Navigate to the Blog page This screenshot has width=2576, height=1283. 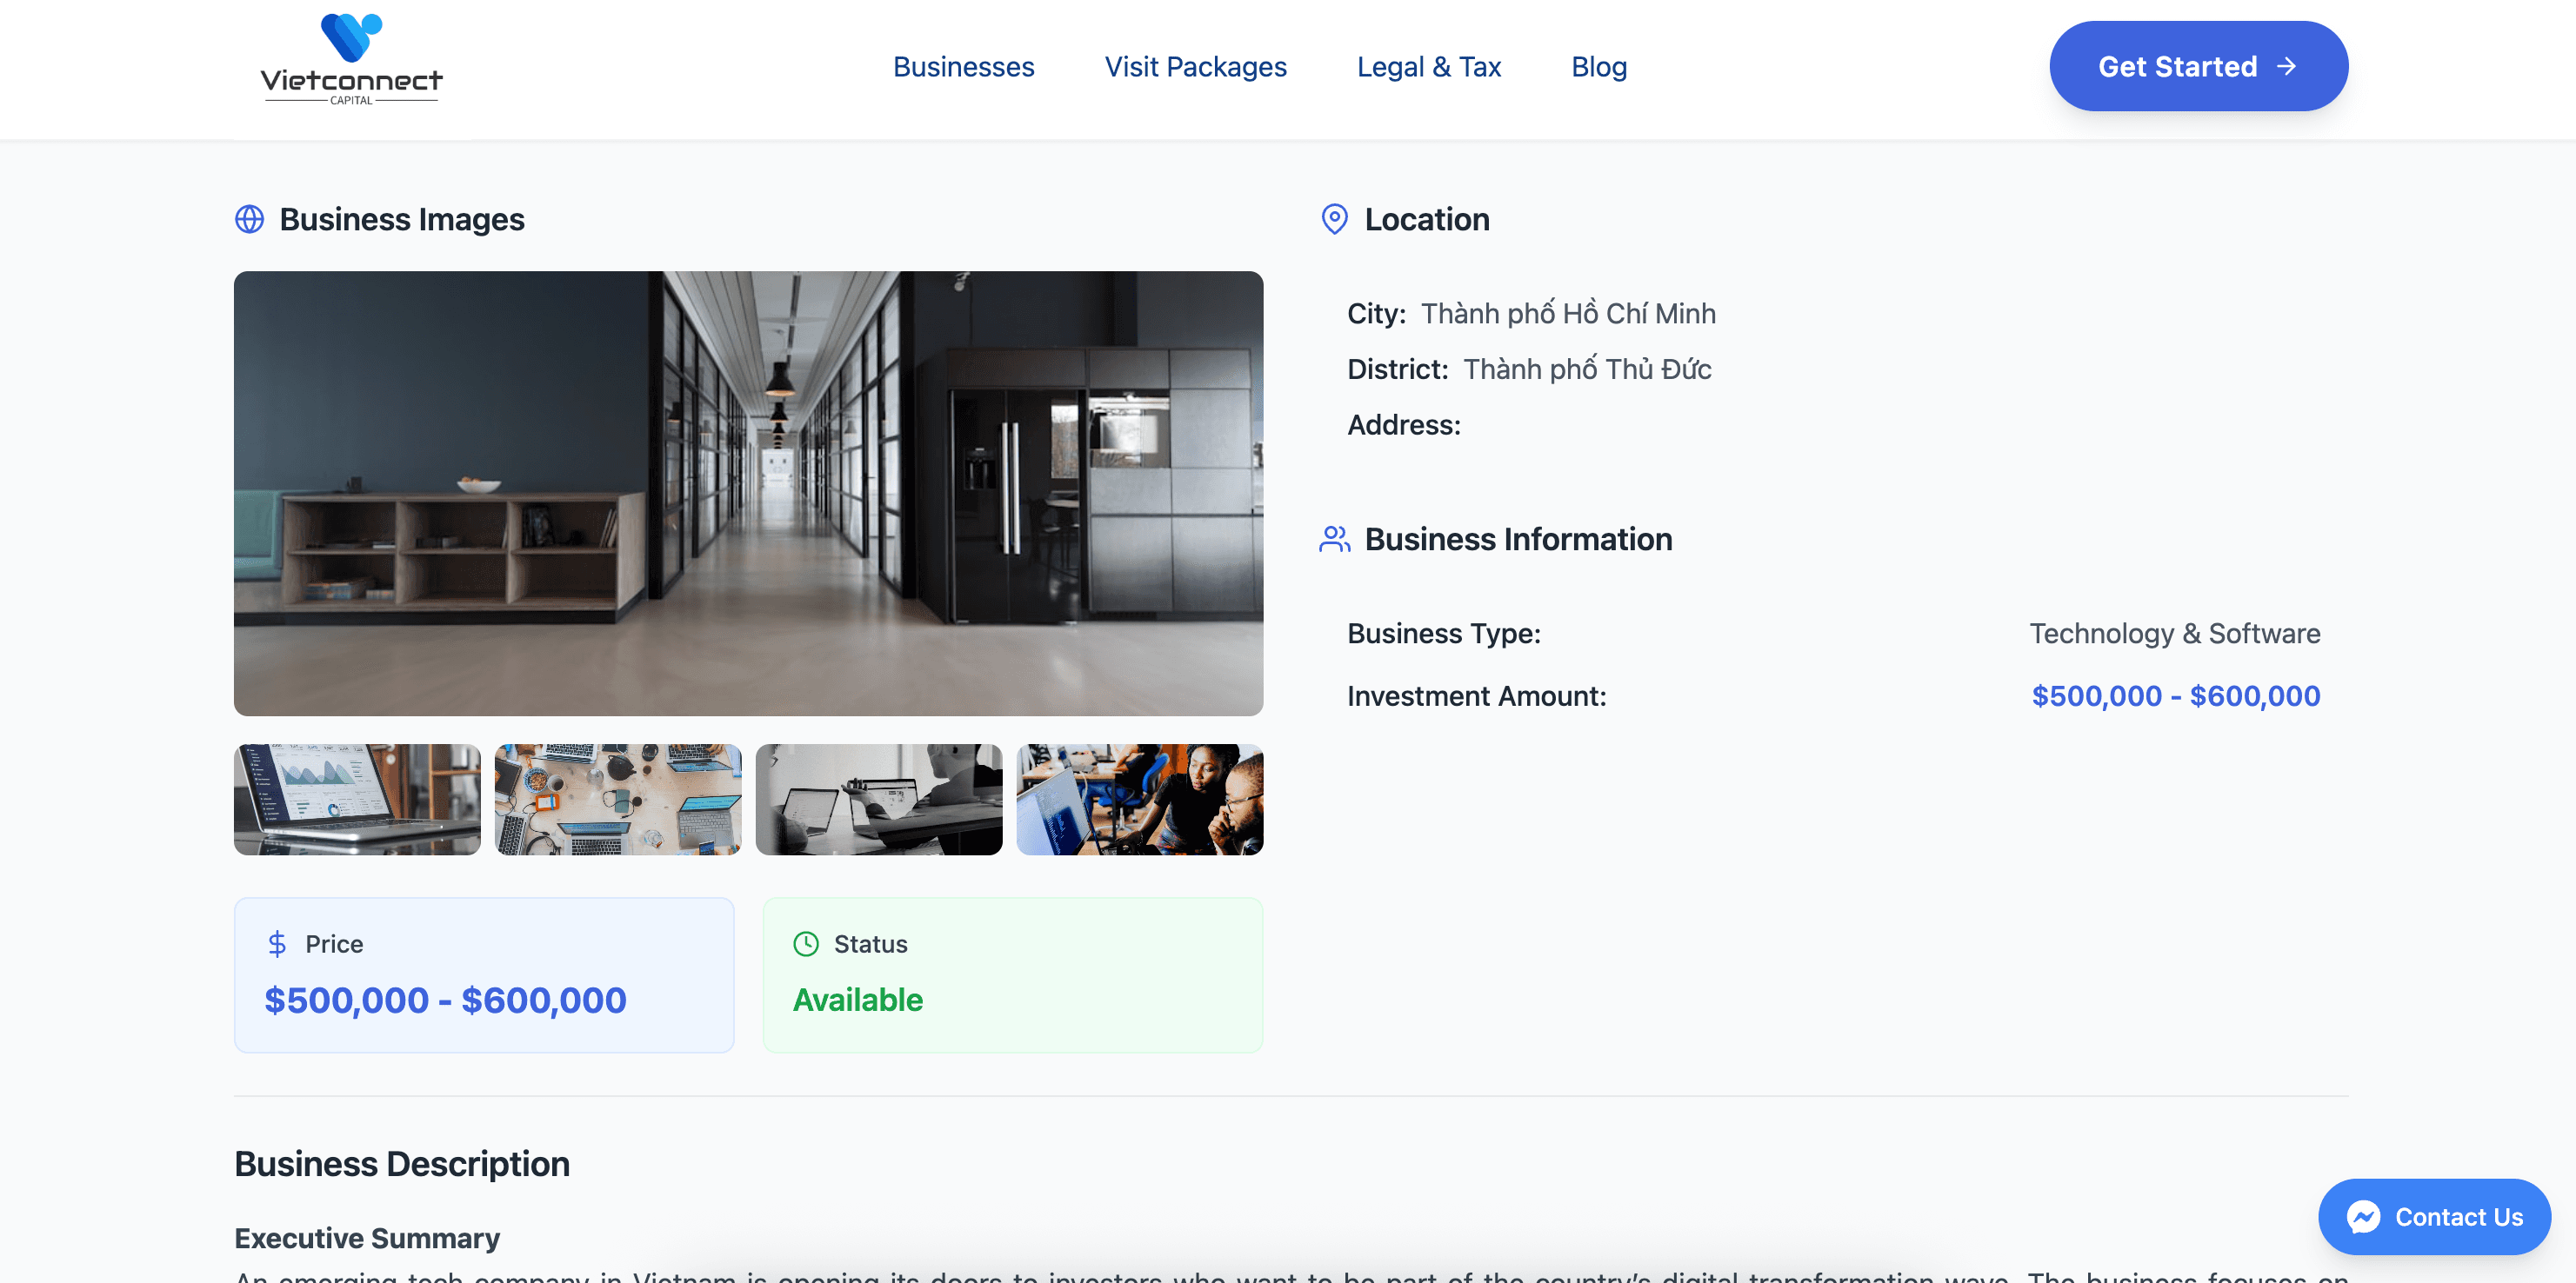1598,67
